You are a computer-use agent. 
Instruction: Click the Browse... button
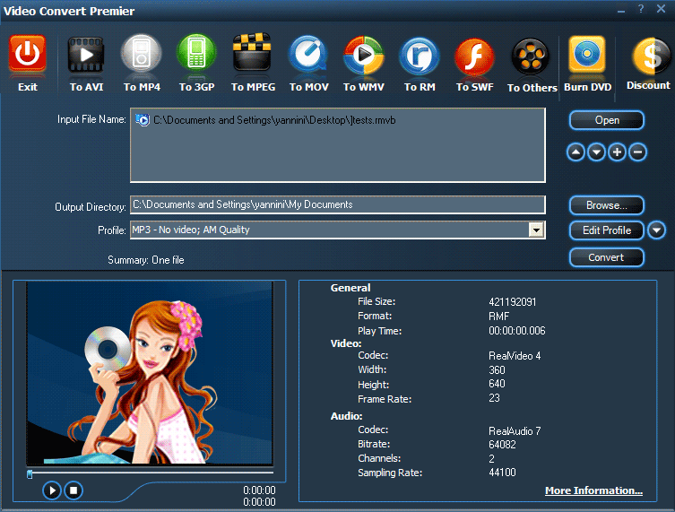(607, 205)
